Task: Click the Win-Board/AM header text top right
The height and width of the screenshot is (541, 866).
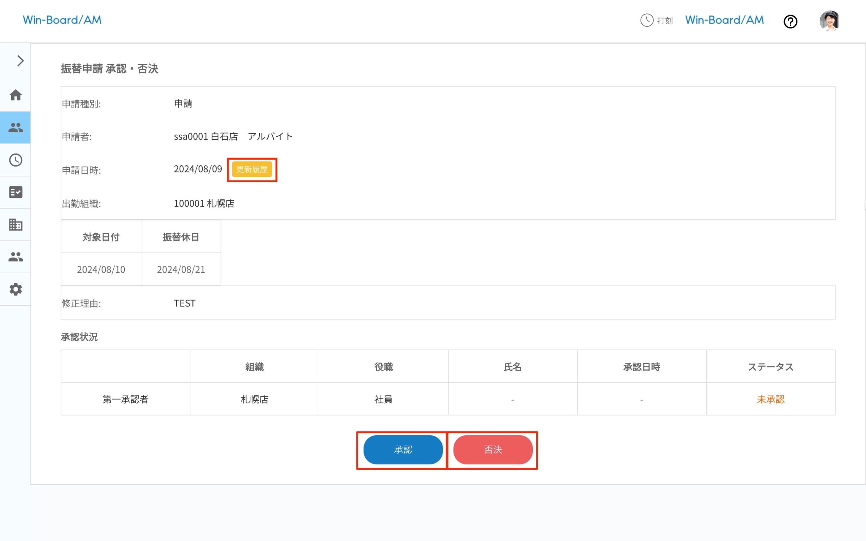Action: (x=724, y=20)
